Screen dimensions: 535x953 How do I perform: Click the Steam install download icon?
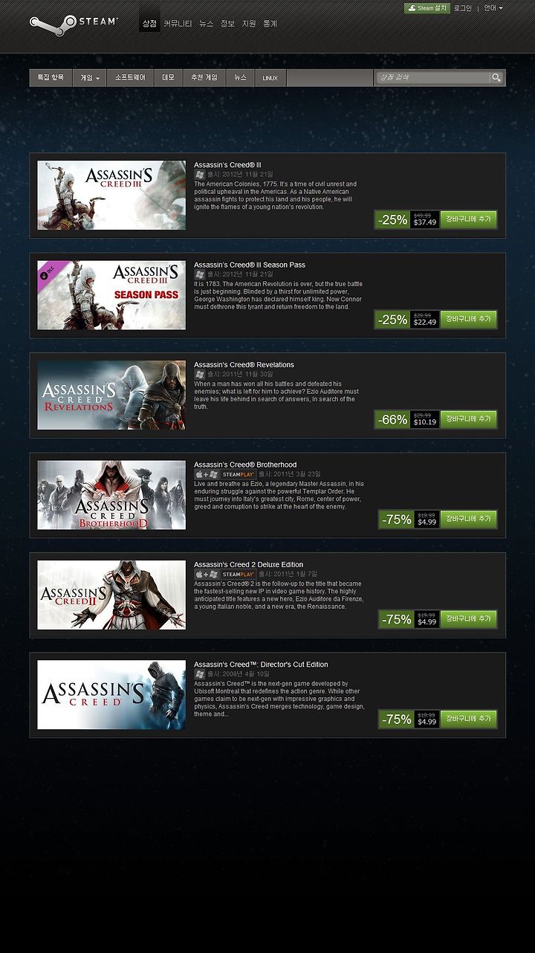coord(412,8)
